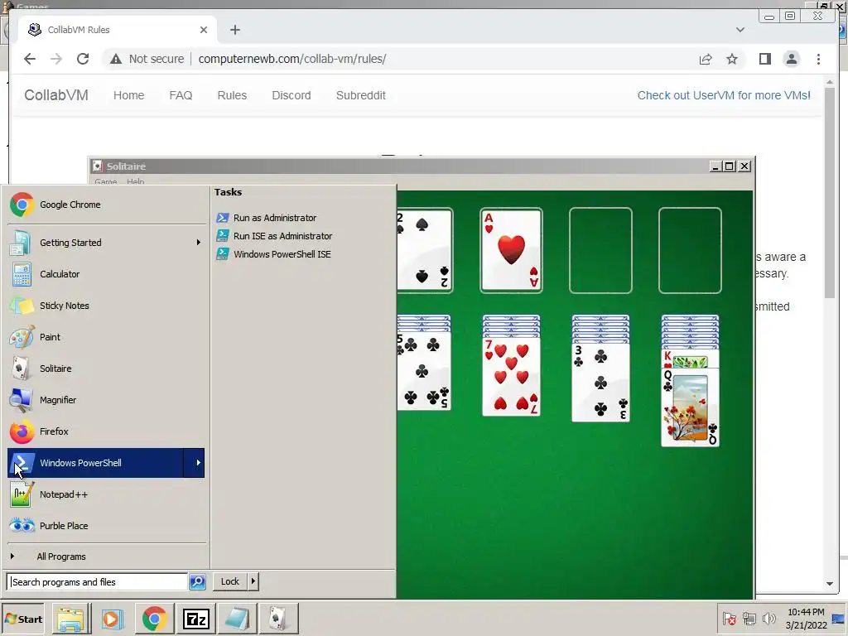Click Action Center flag in tray
The width and height of the screenshot is (848, 636).
729,619
